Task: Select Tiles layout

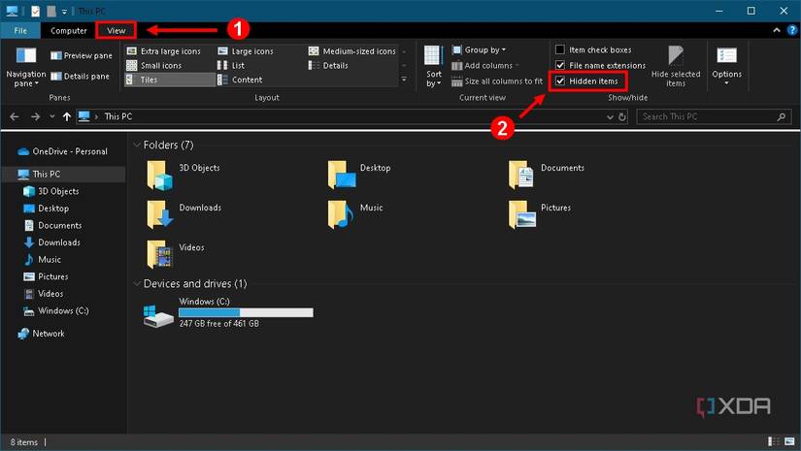Action: tap(170, 80)
